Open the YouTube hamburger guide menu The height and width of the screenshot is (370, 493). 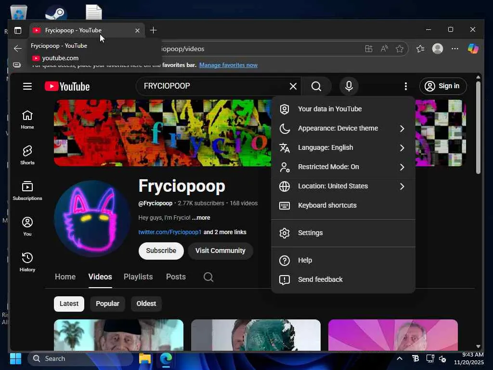click(27, 86)
